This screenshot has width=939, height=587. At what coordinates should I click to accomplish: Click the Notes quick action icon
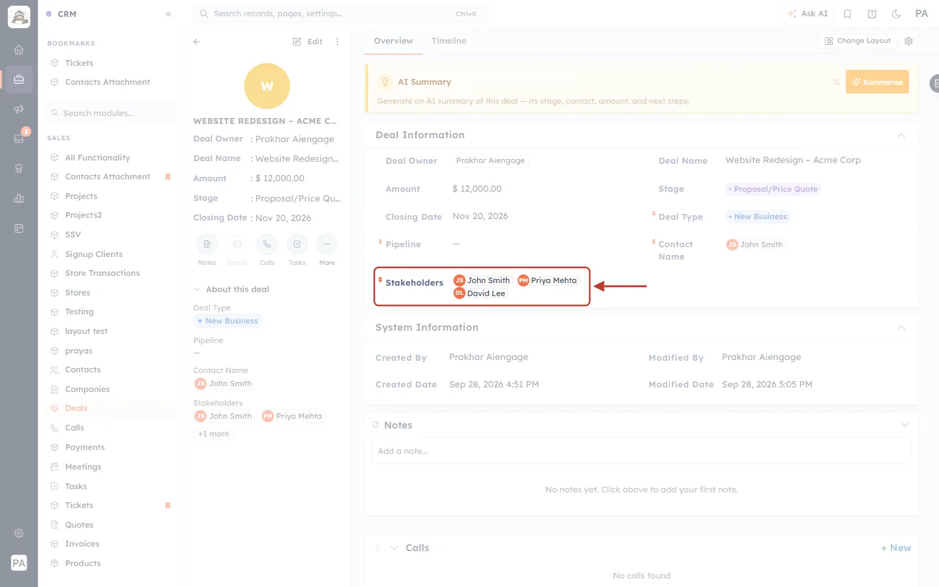tap(207, 244)
